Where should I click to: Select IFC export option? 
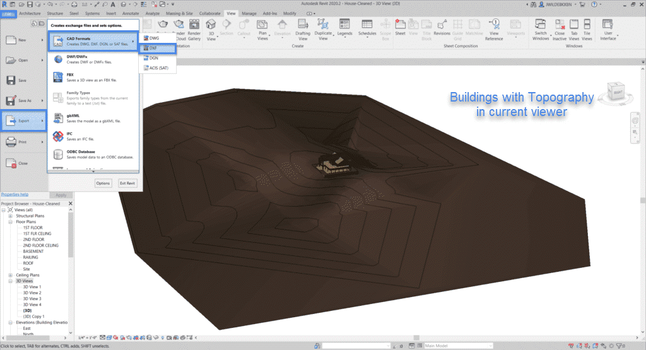[x=93, y=136]
